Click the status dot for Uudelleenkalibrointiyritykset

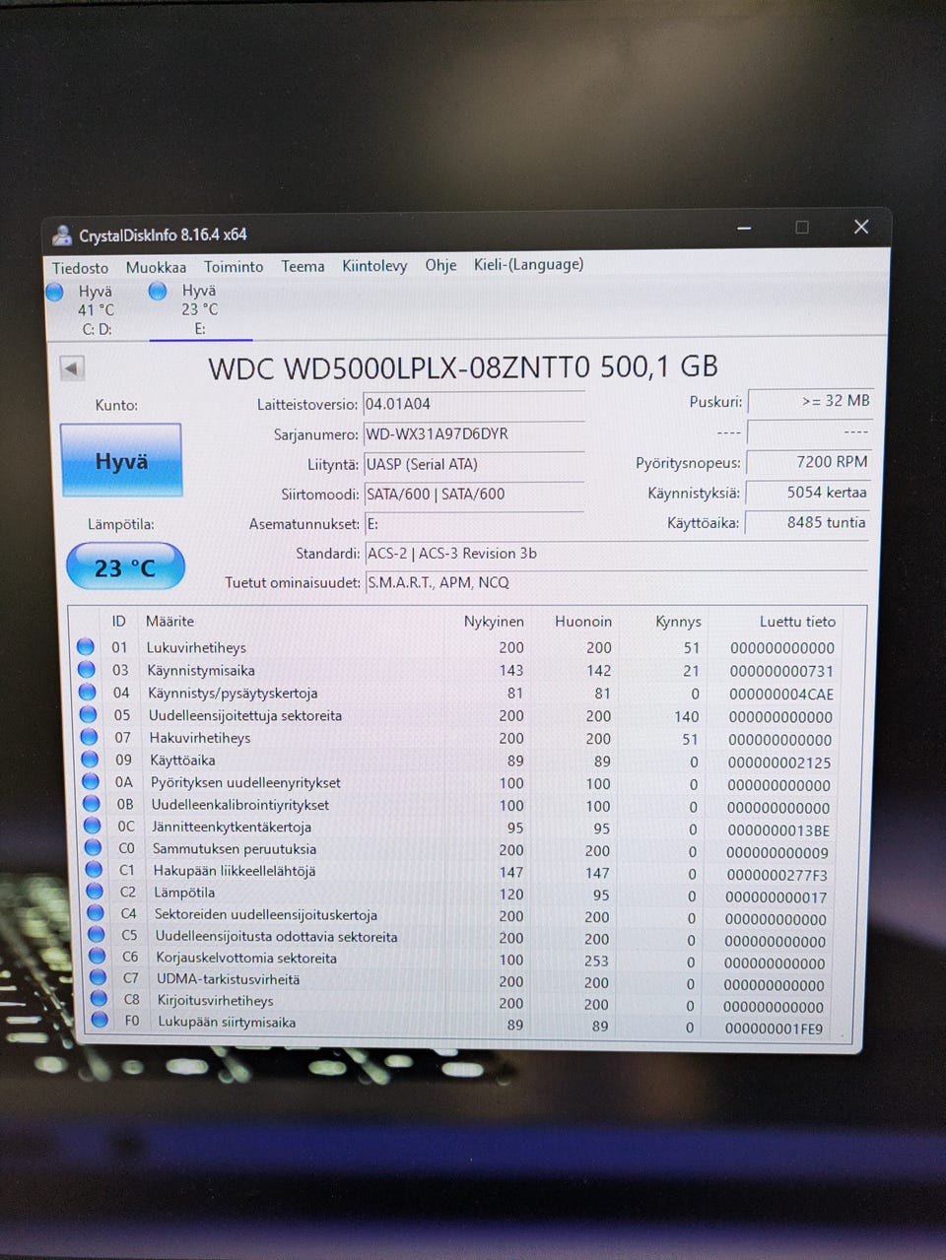[92, 804]
